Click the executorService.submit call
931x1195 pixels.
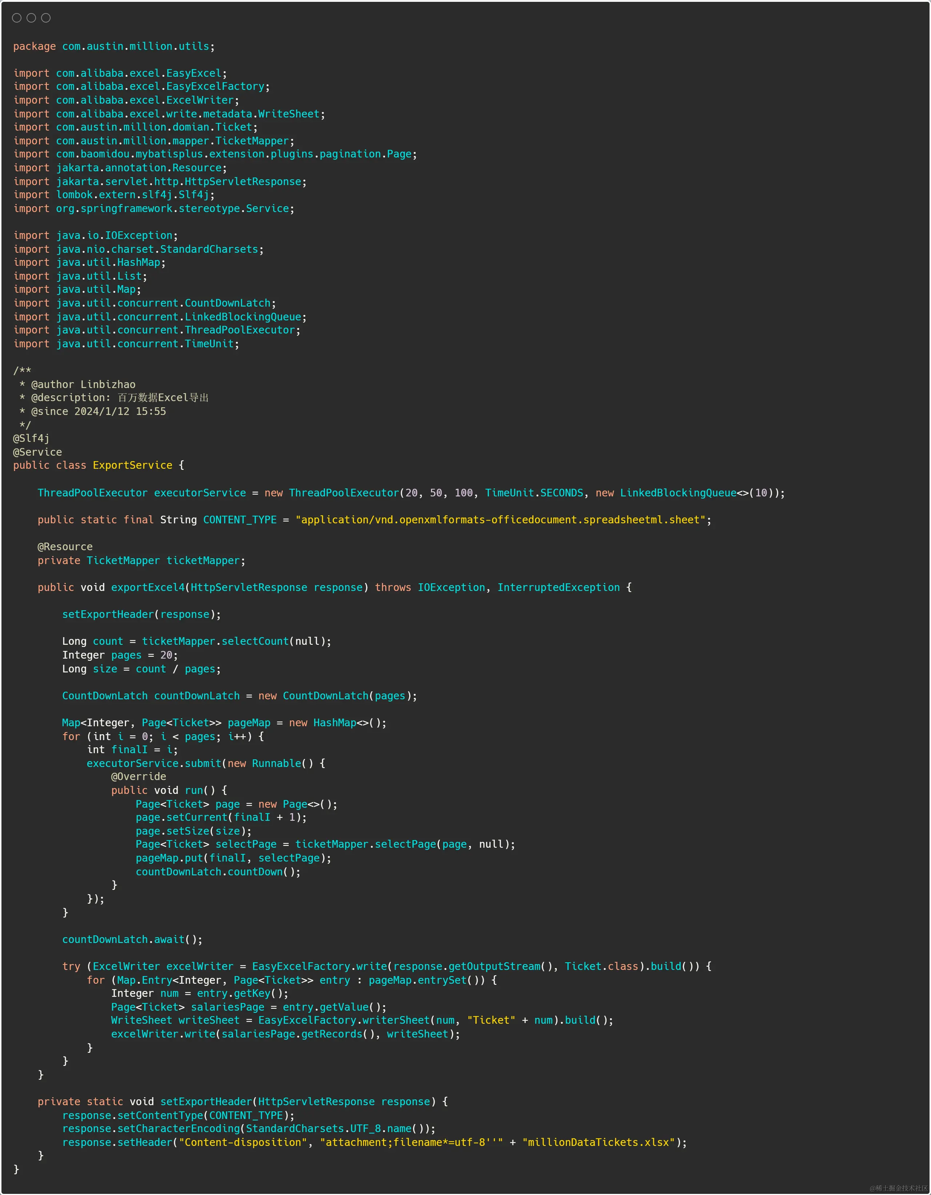click(x=153, y=763)
